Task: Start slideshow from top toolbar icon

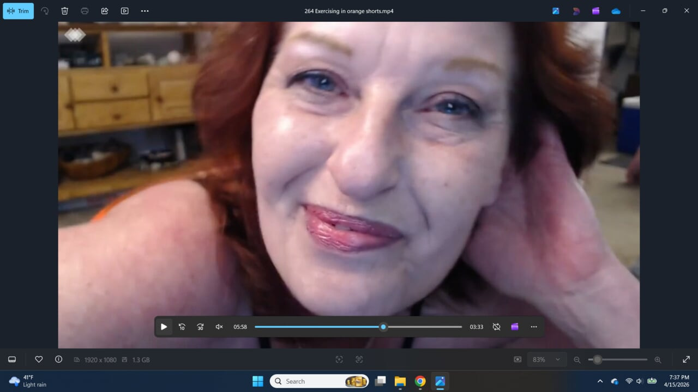Action: 124,11
